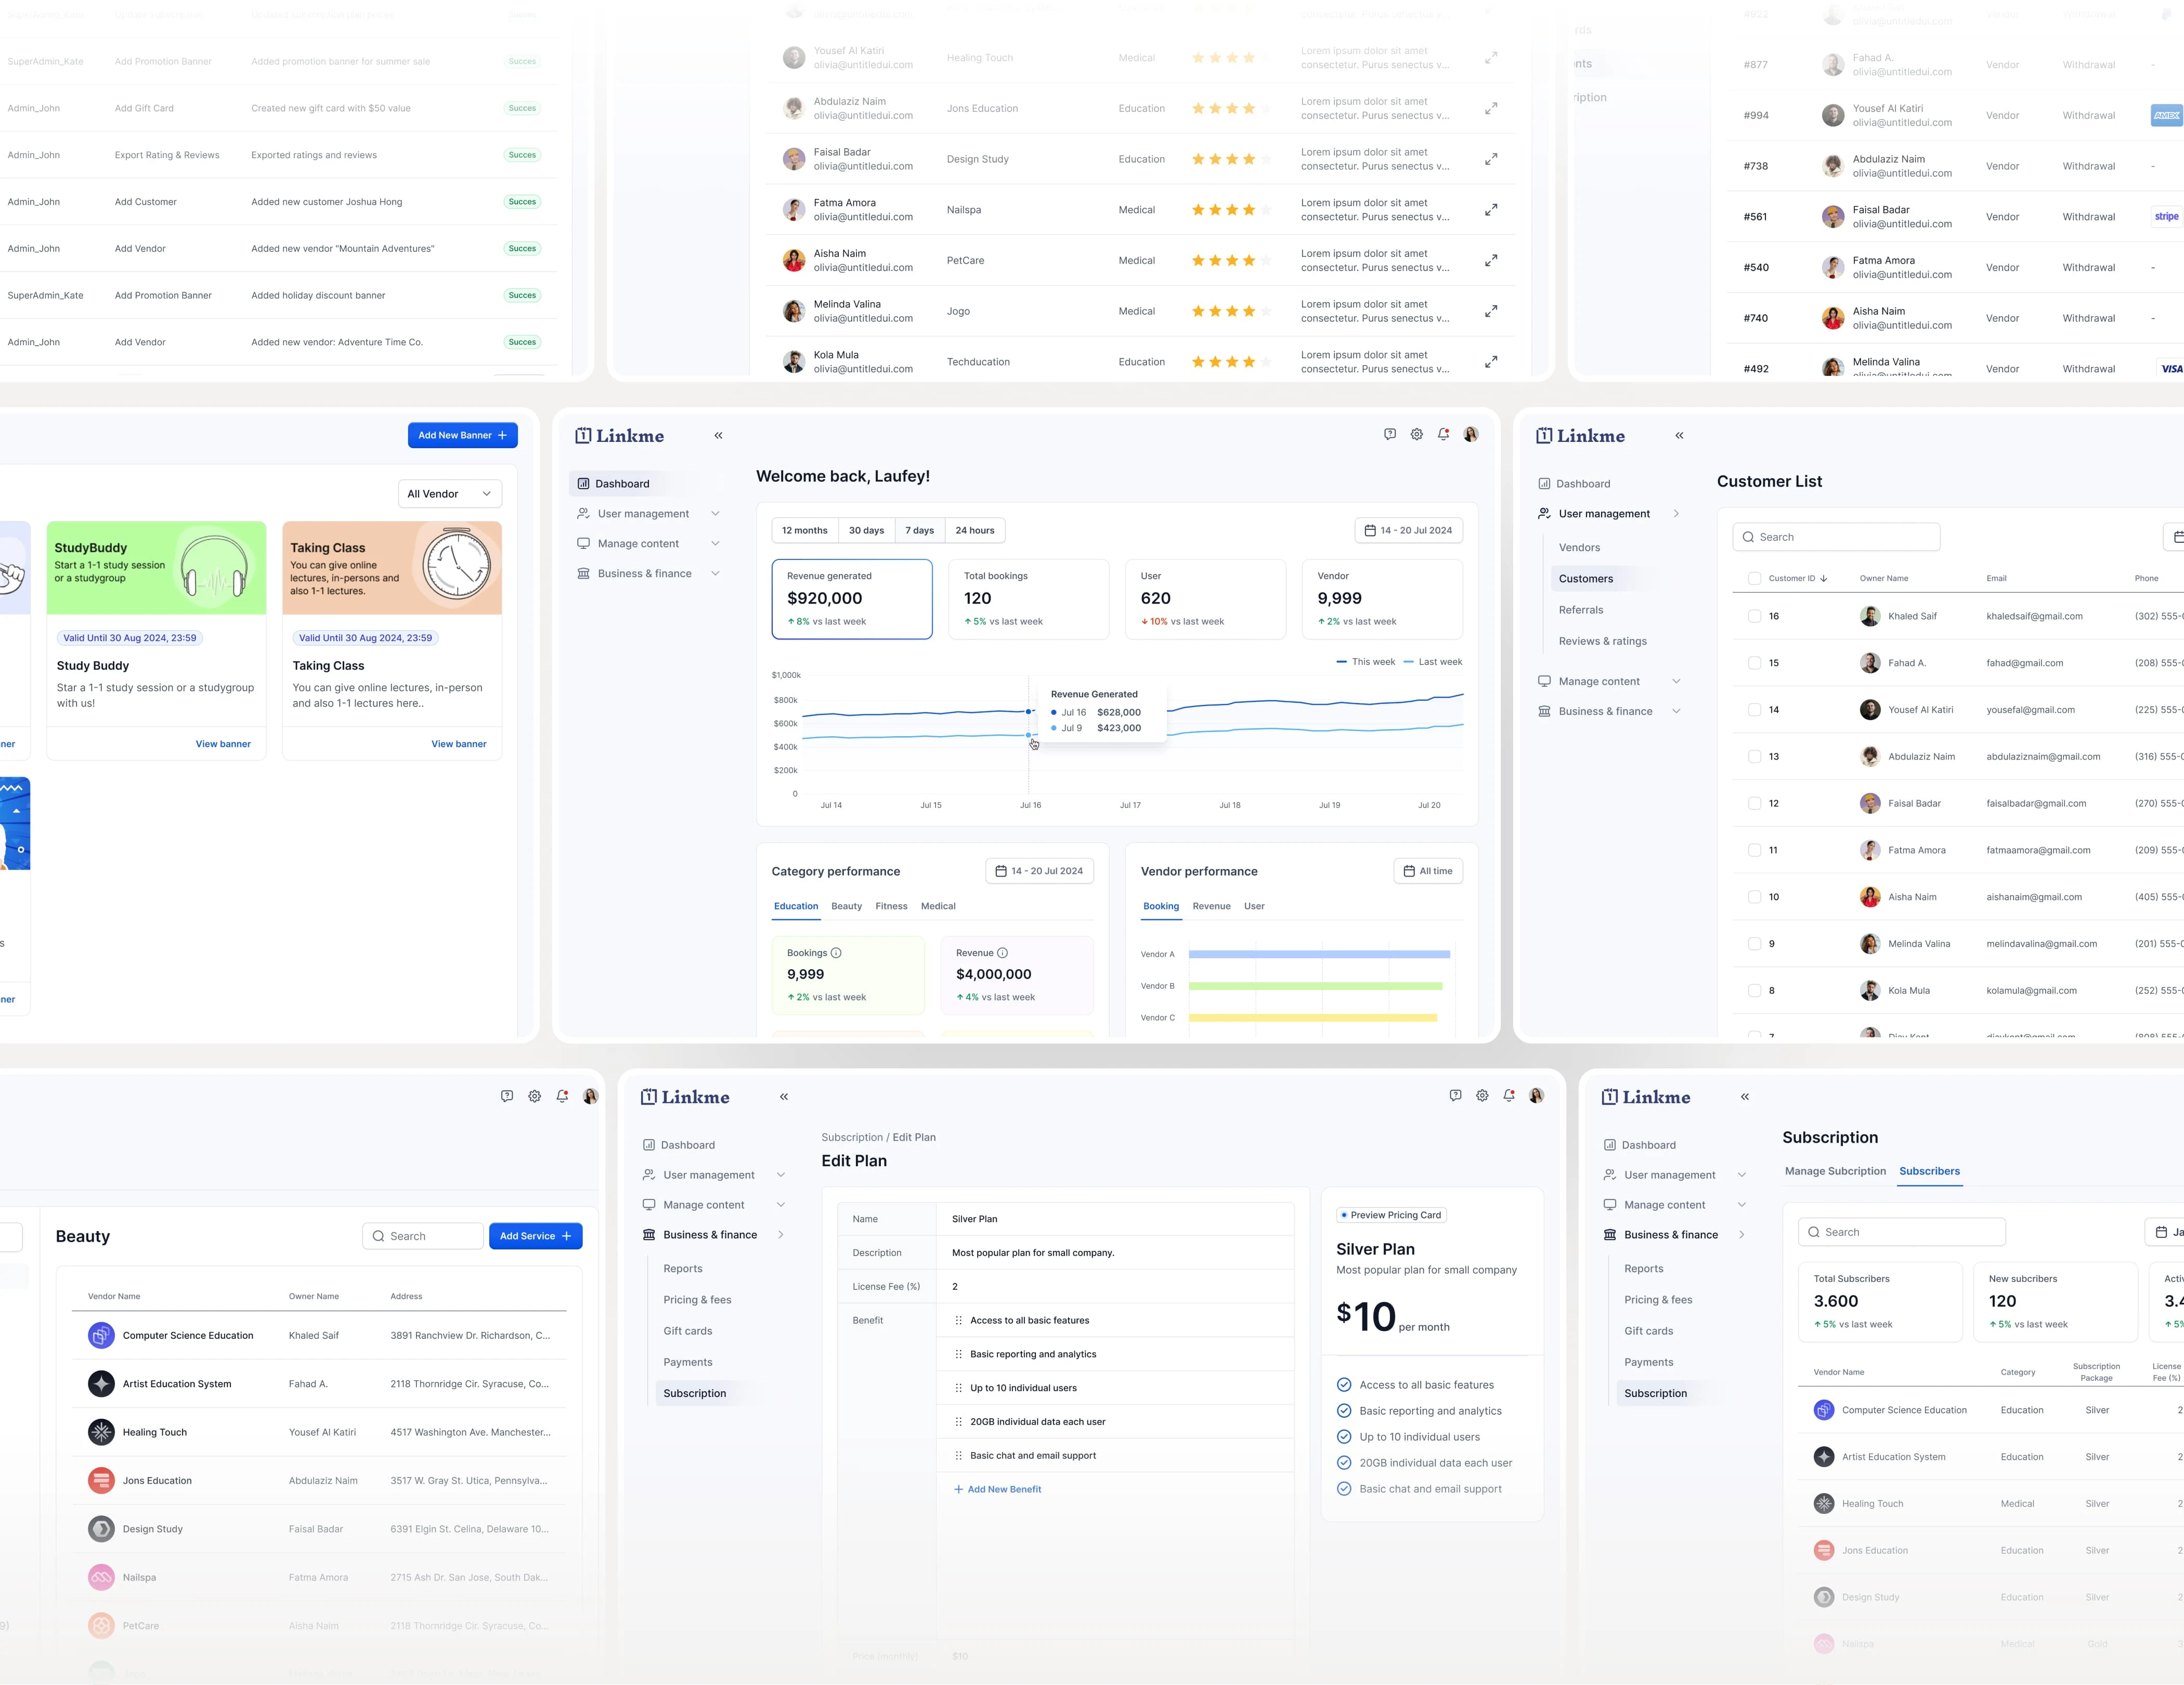
Task: Open 14 - 20 Jul 2024 date picker above chart
Action: (1409, 530)
